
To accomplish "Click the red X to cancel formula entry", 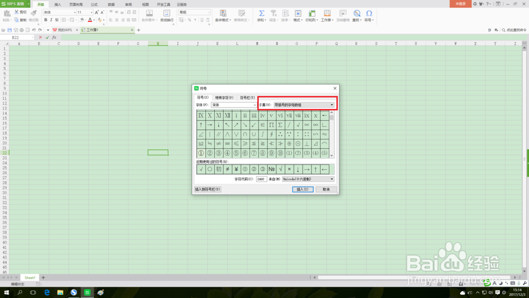I will tap(41, 38).
